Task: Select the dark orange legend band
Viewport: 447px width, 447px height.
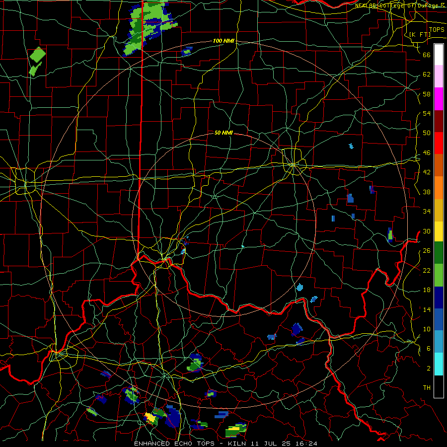Action: (x=439, y=165)
